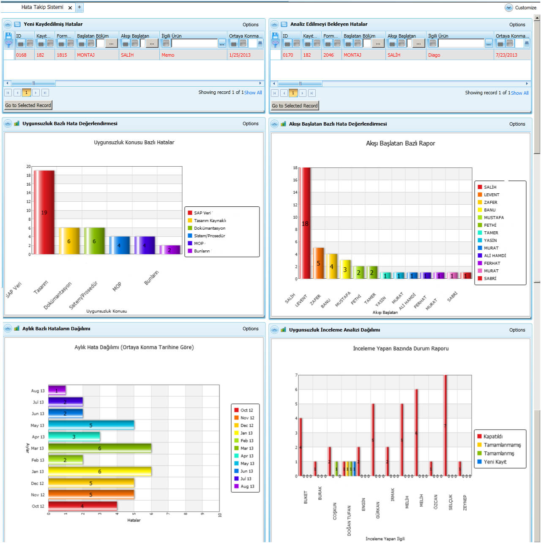The image size is (541, 543).
Task: Select the row checkbox for record 0170
Action: pos(276,55)
